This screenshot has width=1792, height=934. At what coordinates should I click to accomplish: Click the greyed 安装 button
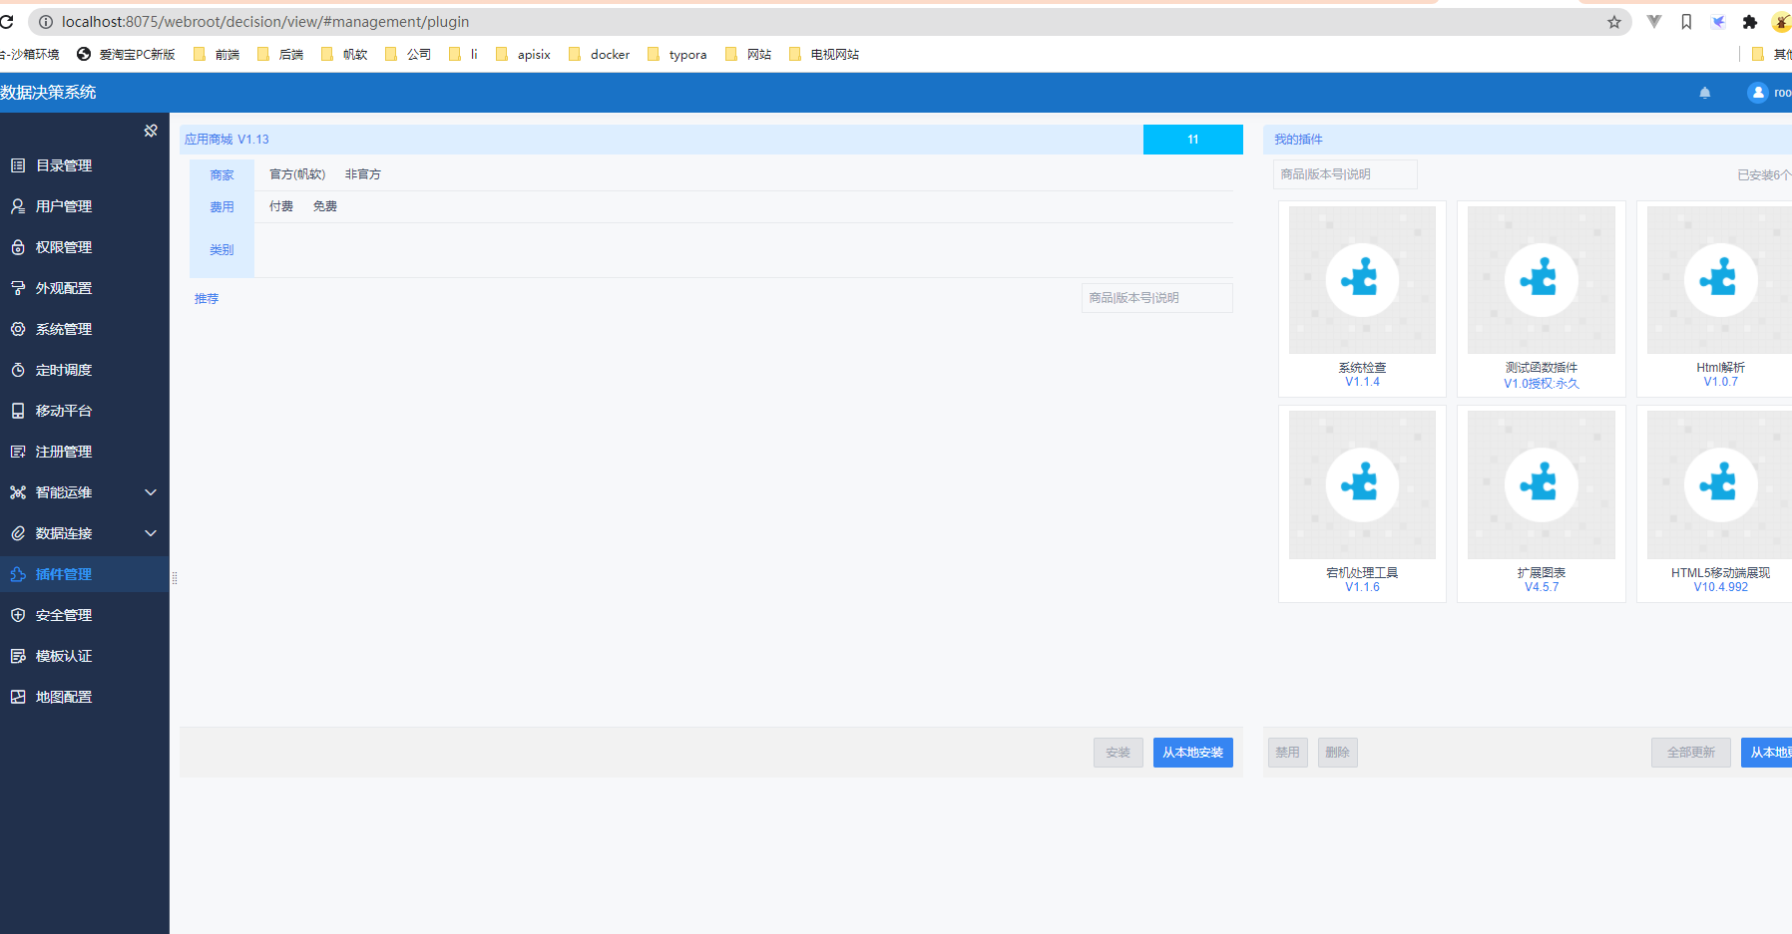[1119, 753]
